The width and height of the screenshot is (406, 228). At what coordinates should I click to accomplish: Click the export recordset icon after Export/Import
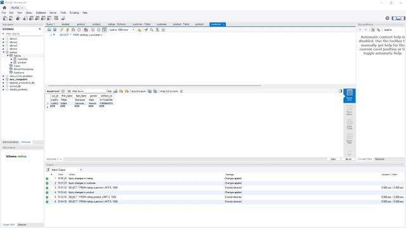point(150,91)
